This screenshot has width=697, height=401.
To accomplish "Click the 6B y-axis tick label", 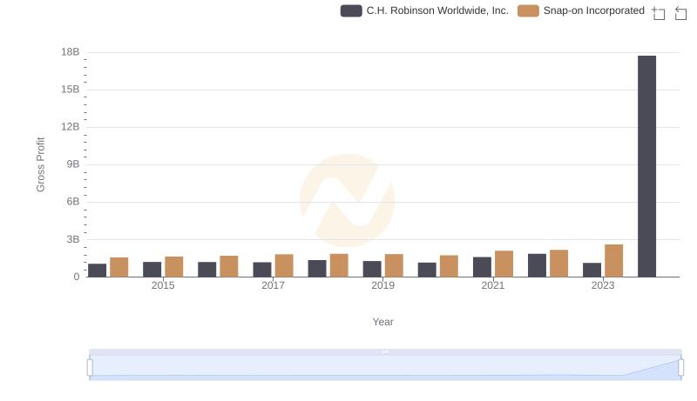I will [73, 202].
